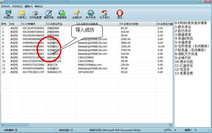
Task: Click buyer name tb80065179
Action: [54, 72]
